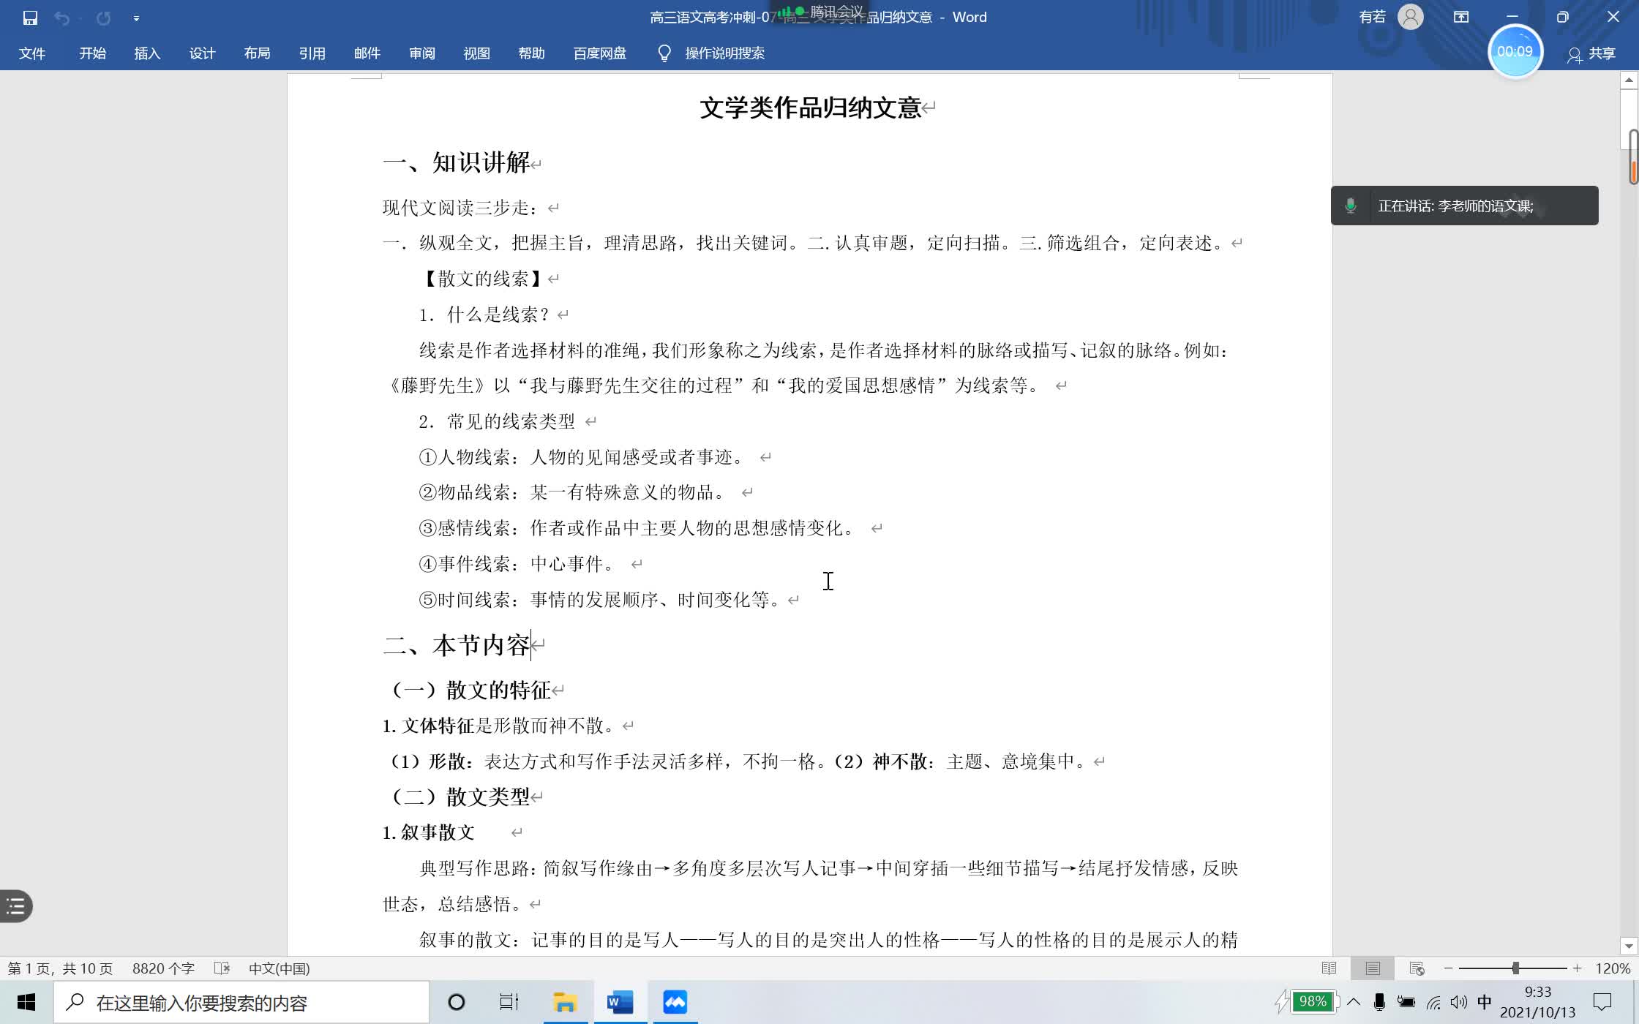Screen dimensions: 1639x1024
Task: Click the zoom out minus button
Action: pyautogui.click(x=1448, y=968)
